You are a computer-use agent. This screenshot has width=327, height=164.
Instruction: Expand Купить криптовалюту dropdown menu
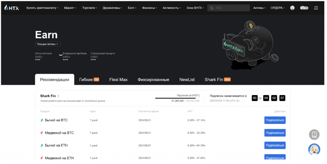click(42, 8)
